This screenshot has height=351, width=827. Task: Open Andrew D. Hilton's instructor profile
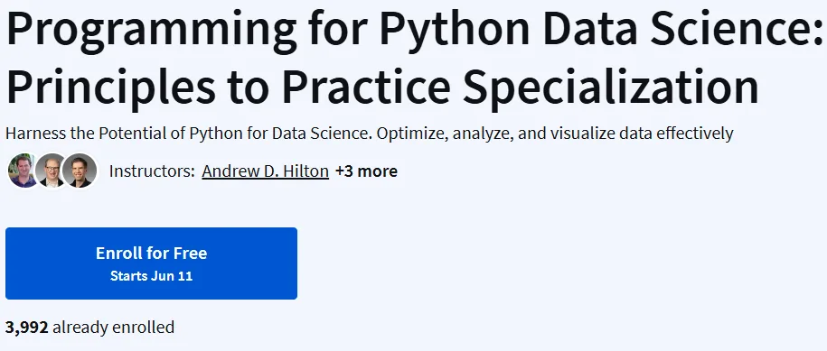coord(266,171)
